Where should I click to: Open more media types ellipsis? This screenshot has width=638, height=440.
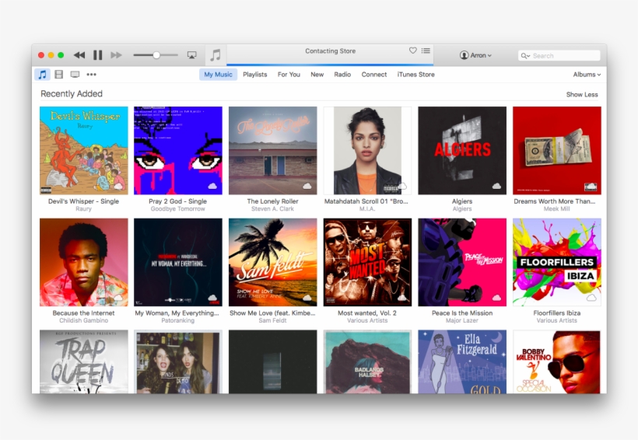(x=92, y=75)
